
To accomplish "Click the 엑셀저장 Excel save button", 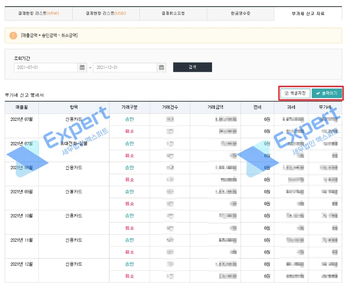I will click(x=295, y=93).
